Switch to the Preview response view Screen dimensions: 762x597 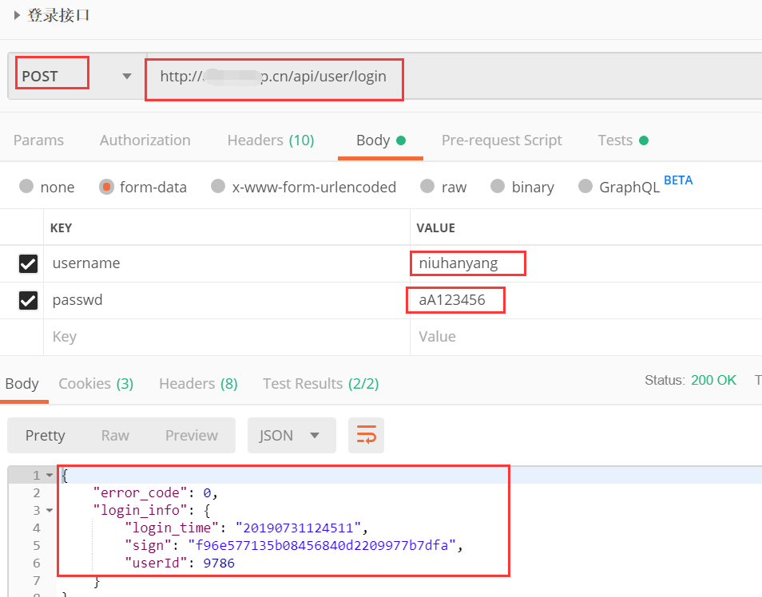tap(191, 435)
